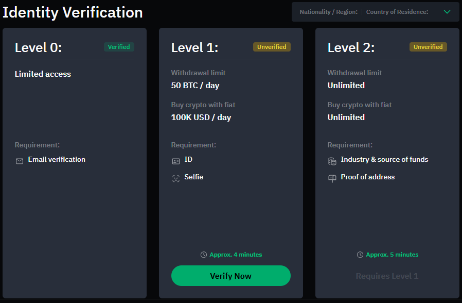Select the Level 1 card heading
Image resolution: width=462 pixels, height=303 pixels.
click(x=194, y=47)
